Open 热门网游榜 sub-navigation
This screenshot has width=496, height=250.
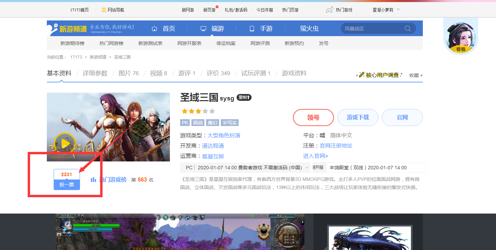pos(111,43)
